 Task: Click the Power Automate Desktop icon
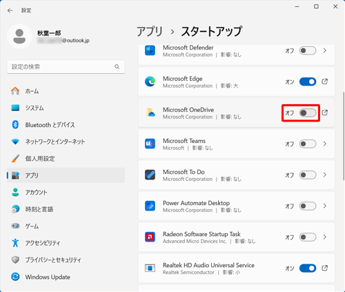pos(150,206)
